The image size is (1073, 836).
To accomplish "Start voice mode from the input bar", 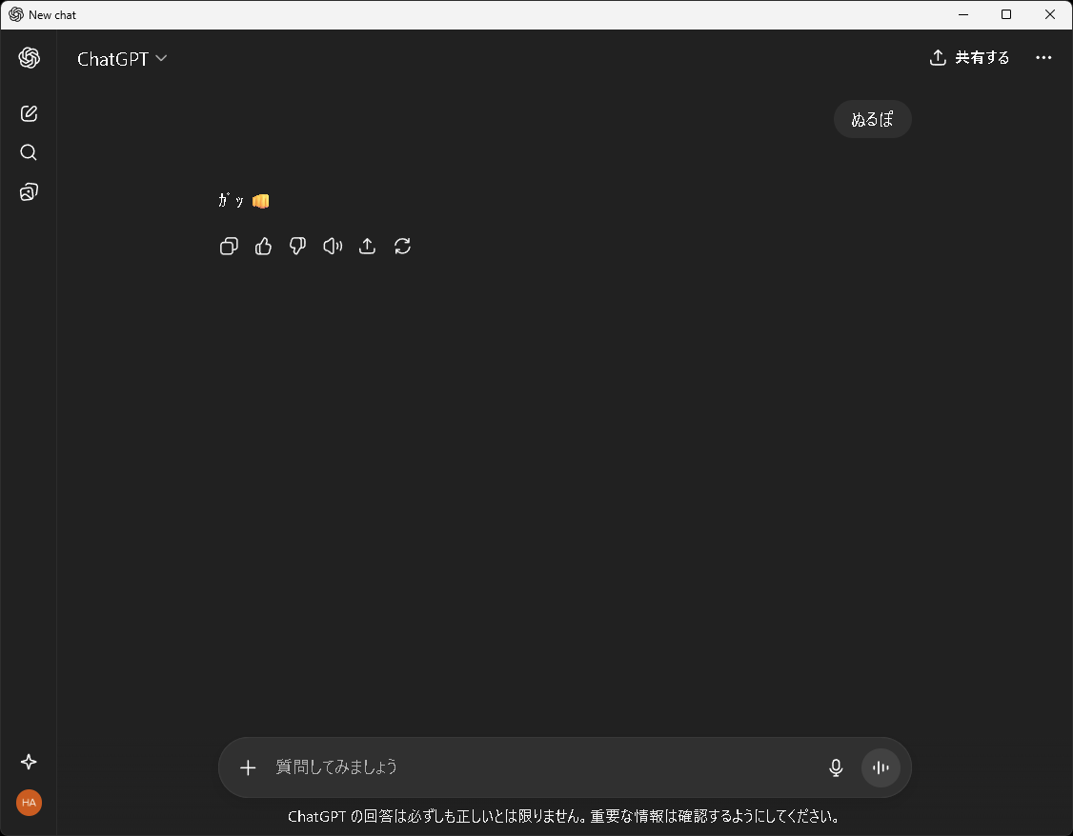I will [880, 767].
